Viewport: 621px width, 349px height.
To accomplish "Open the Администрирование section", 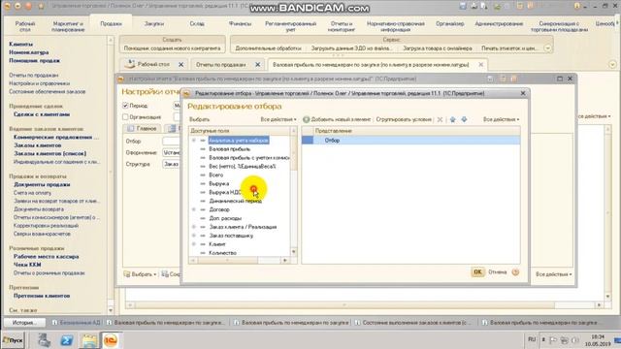I will (x=499, y=23).
